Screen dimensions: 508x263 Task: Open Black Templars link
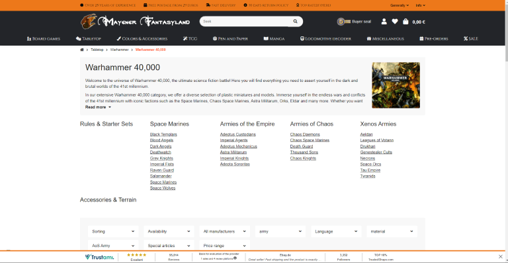tap(163, 134)
